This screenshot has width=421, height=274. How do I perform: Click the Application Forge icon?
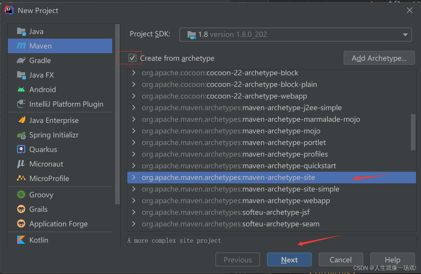21,224
